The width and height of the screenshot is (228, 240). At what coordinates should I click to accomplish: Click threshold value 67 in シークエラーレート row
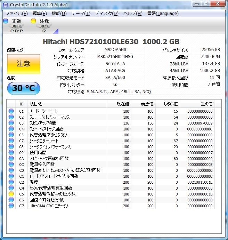click(x=176, y=141)
